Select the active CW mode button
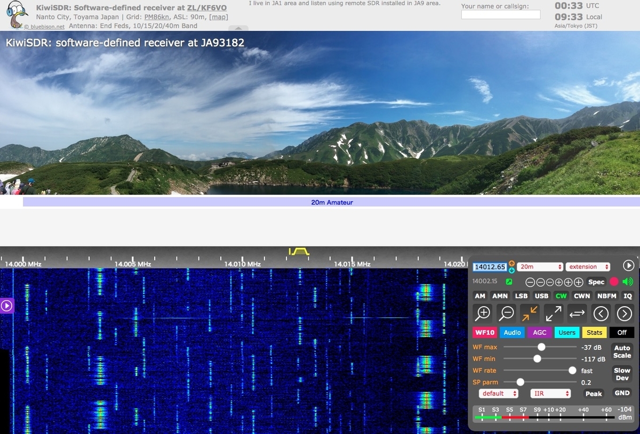640x434 pixels. click(x=561, y=296)
